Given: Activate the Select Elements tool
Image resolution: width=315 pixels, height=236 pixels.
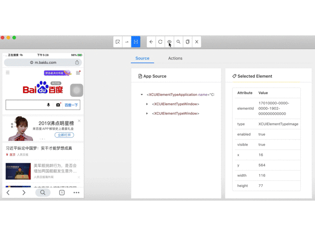Looking at the screenshot, I should [118, 42].
